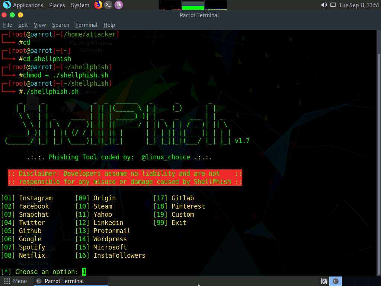
Task: Click the '[10] Steam' option text
Action: click(94, 206)
